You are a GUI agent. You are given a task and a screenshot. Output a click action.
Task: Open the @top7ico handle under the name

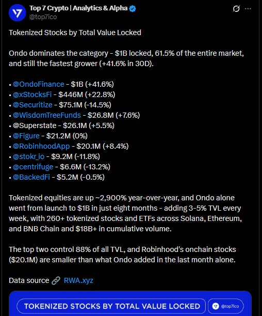click(x=43, y=17)
